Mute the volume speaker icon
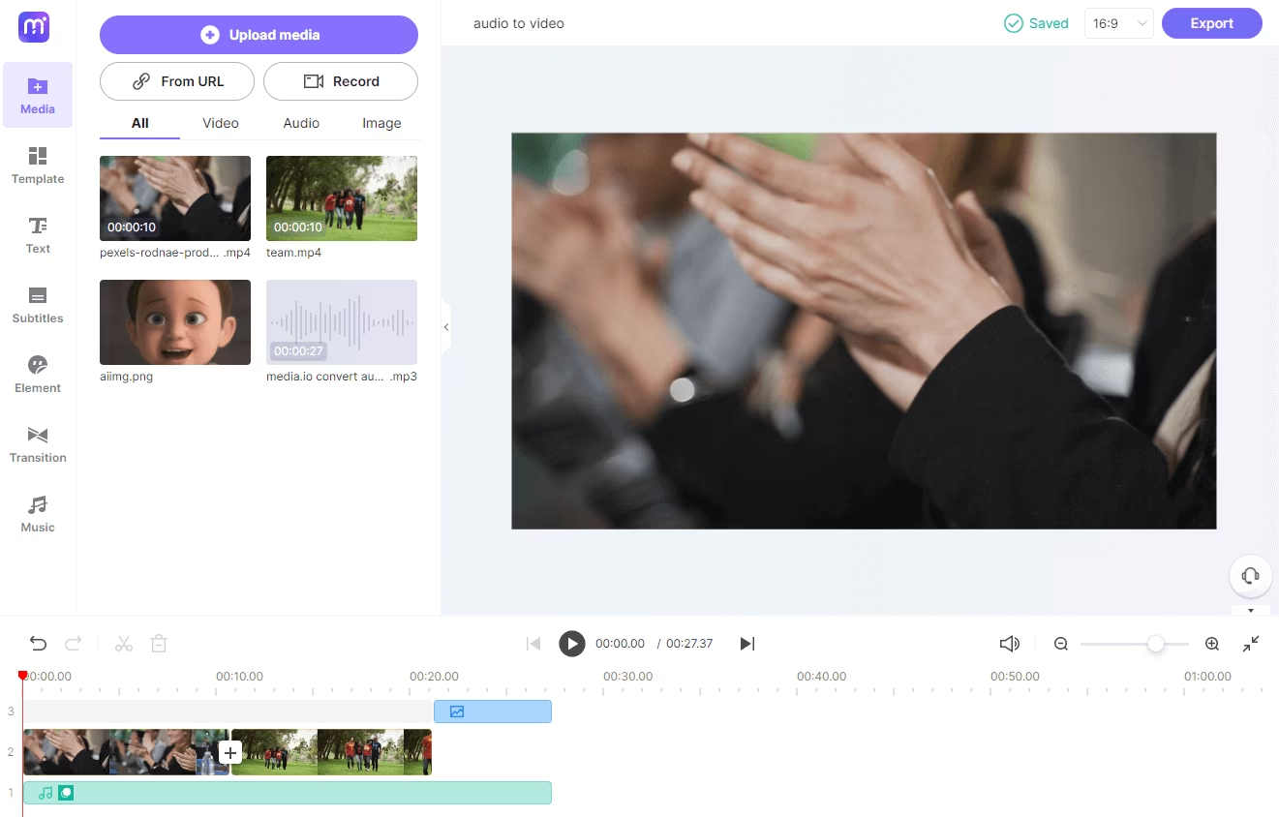The width and height of the screenshot is (1279, 817). 1009,644
